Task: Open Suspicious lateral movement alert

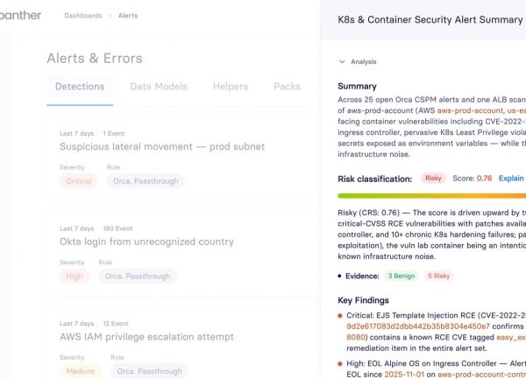Action: click(162, 147)
